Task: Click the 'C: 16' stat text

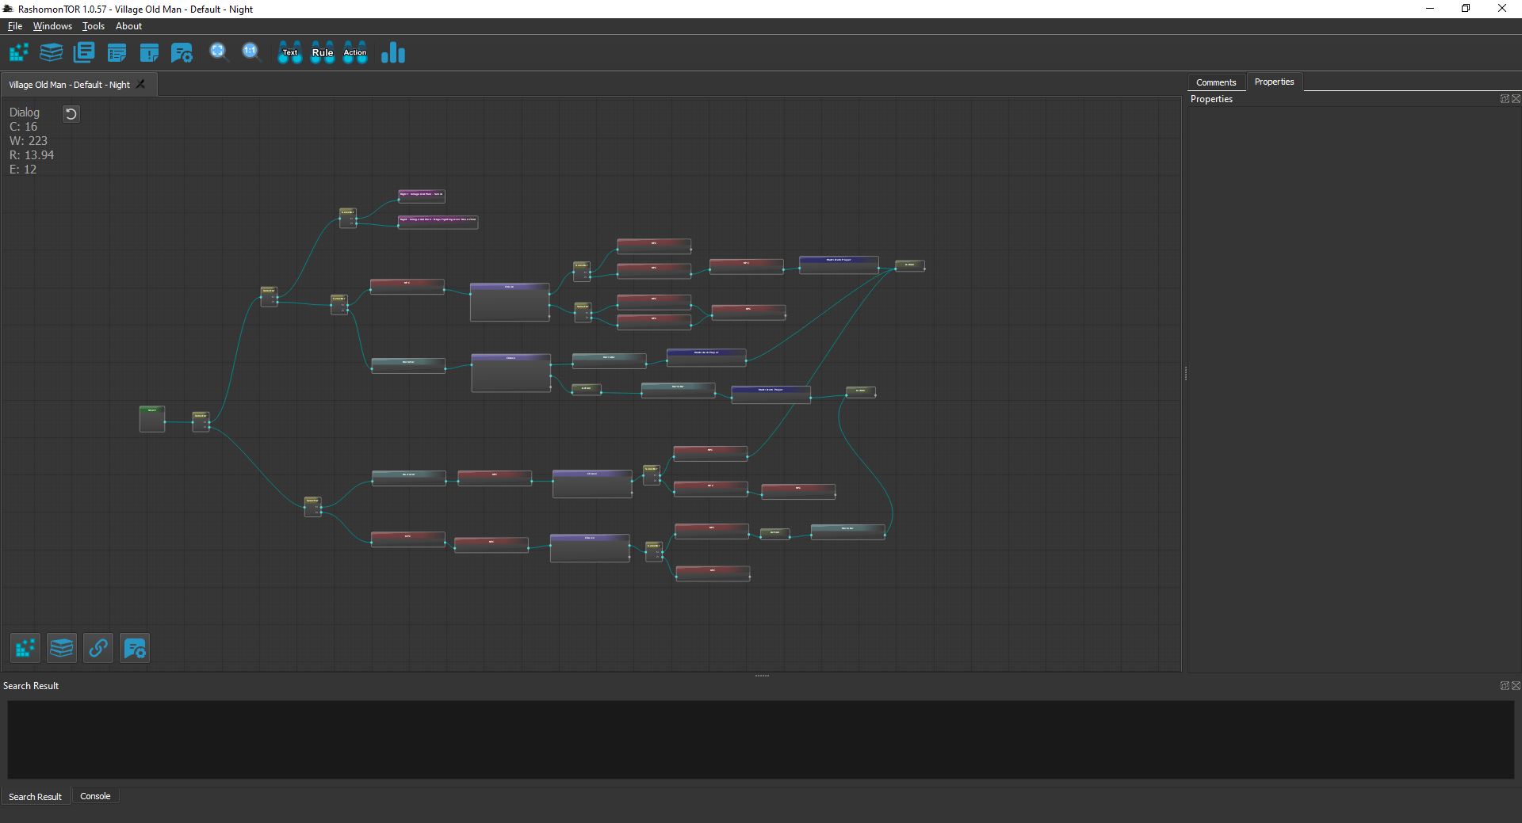Action: 23,127
